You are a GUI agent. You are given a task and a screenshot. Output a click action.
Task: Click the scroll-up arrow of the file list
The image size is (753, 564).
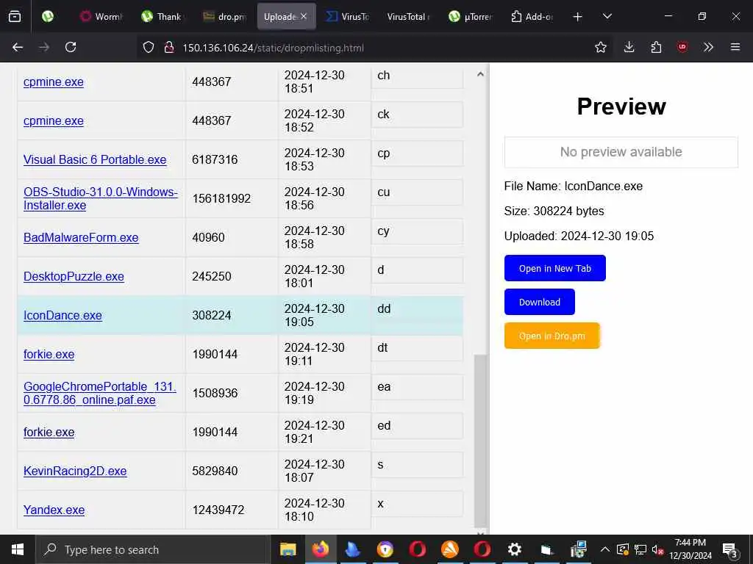click(x=480, y=74)
